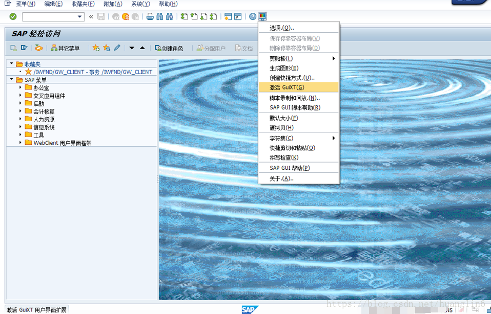Click the 创建角色 button

pos(169,48)
